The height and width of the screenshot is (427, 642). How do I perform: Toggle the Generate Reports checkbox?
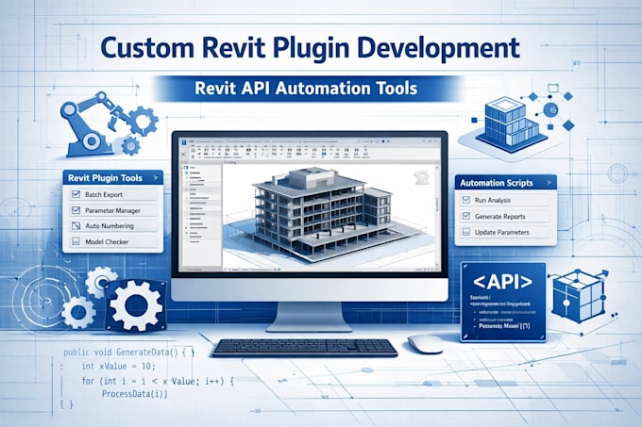point(466,216)
